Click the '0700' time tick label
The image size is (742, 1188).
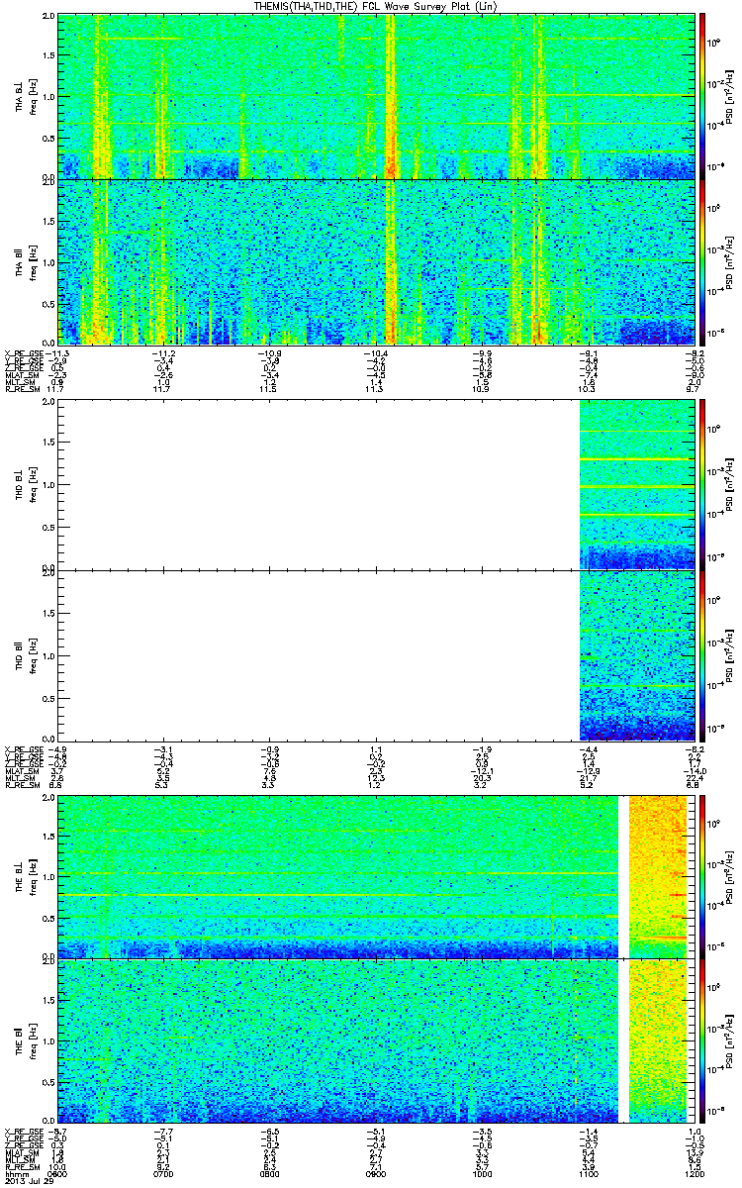[164, 1173]
